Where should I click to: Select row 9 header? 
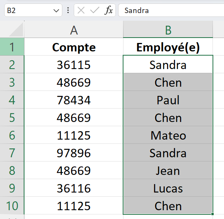(x=12, y=188)
